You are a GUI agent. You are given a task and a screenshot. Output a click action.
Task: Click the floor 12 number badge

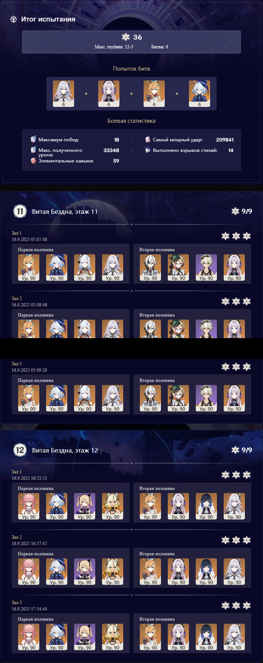(x=20, y=450)
